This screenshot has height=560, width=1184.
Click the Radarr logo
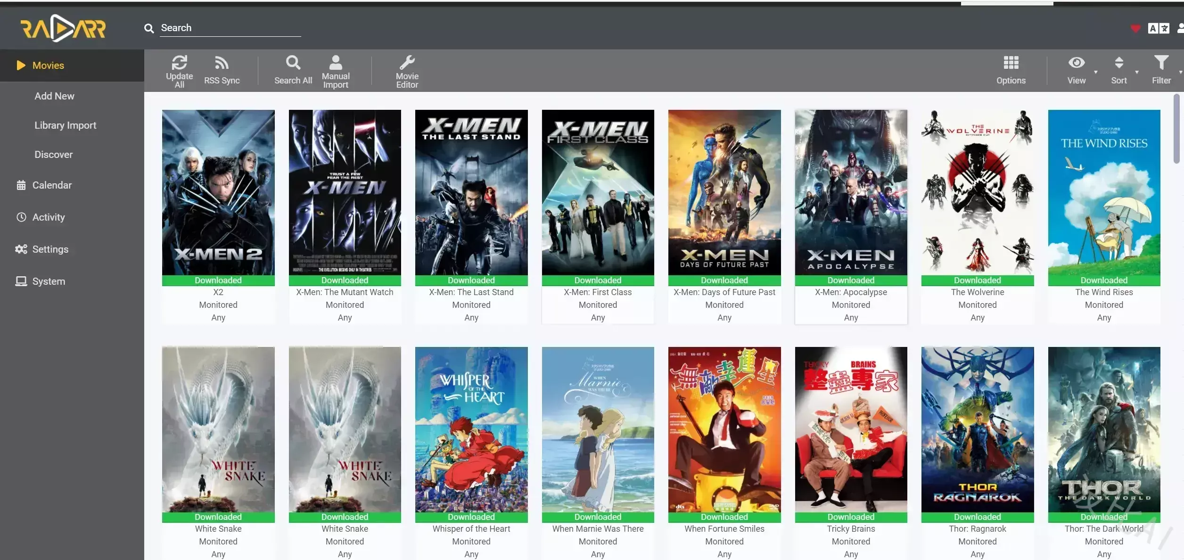pos(63,28)
